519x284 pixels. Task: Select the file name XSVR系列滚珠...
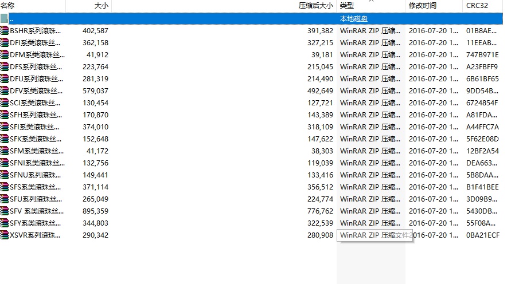(35, 235)
